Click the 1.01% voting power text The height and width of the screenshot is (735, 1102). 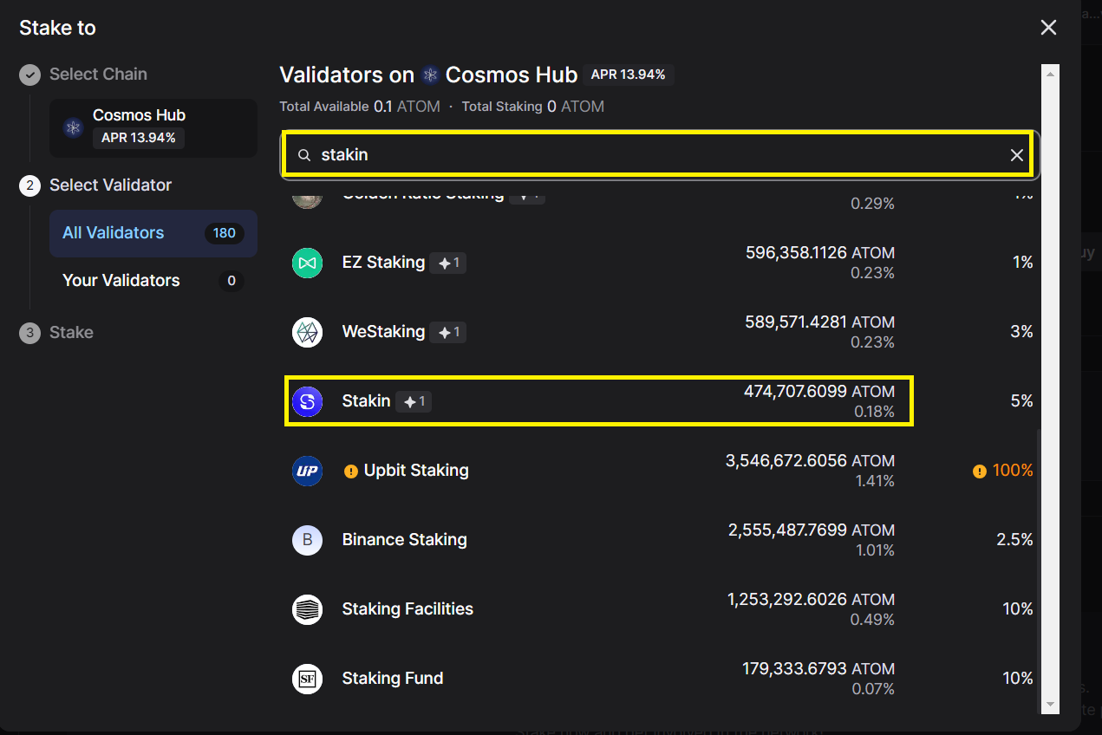tap(873, 550)
